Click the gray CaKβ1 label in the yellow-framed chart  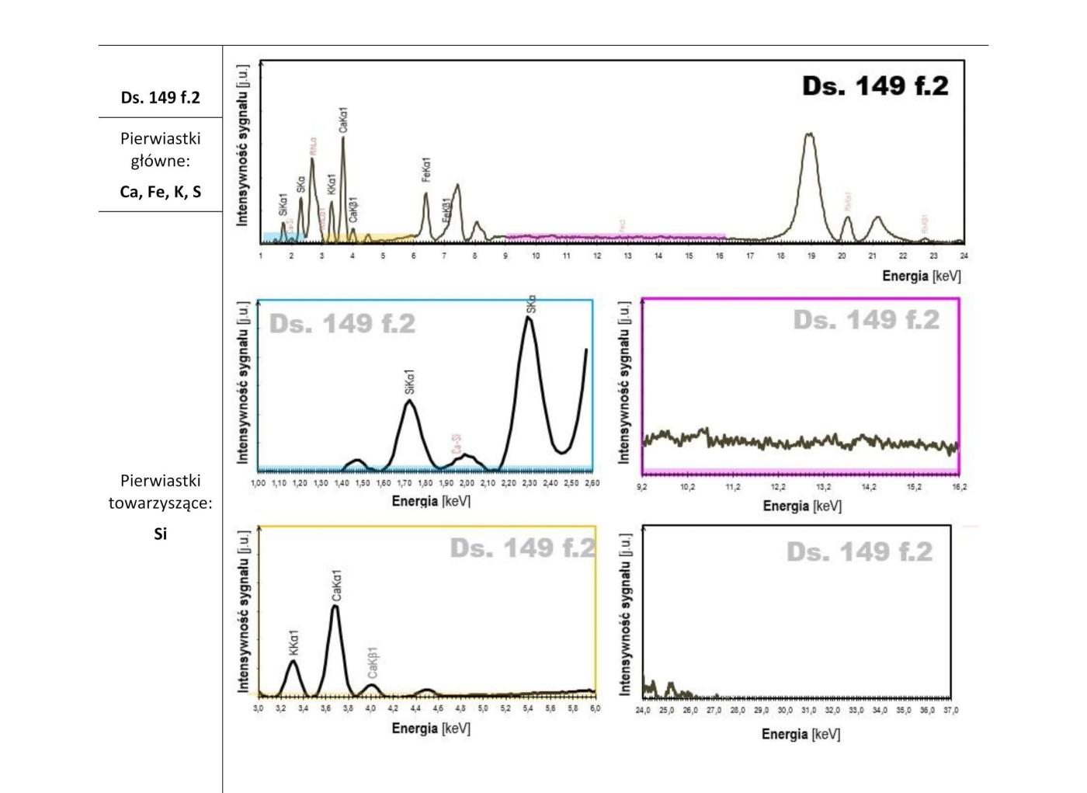coord(373,663)
